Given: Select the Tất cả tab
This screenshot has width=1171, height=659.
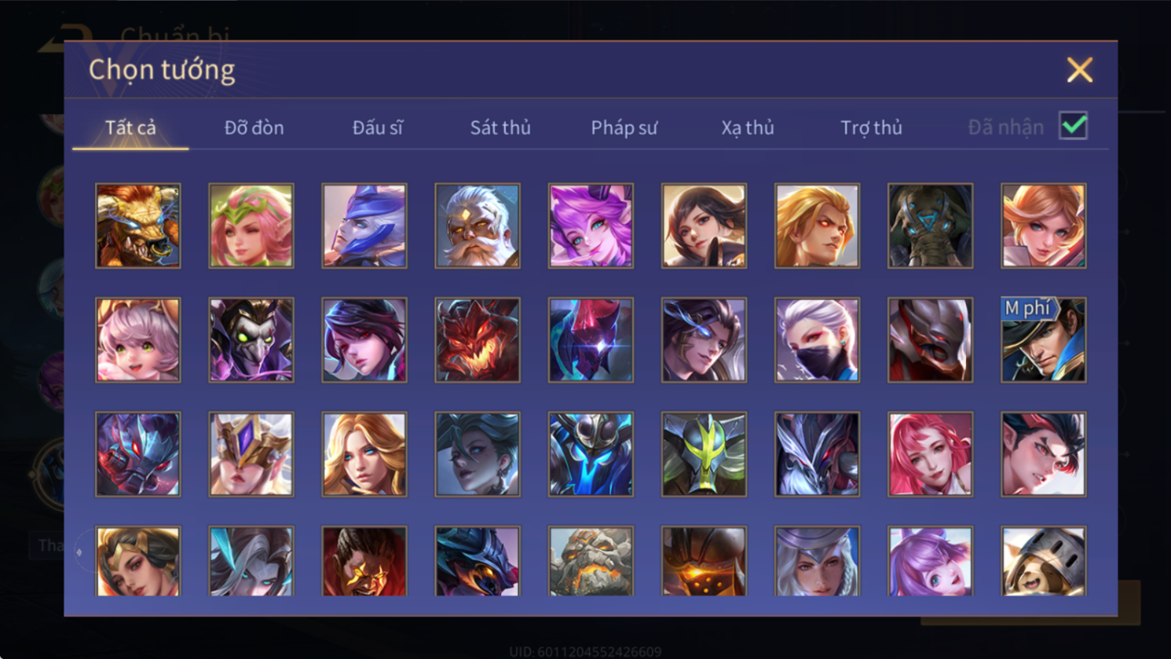Looking at the screenshot, I should pyautogui.click(x=131, y=128).
